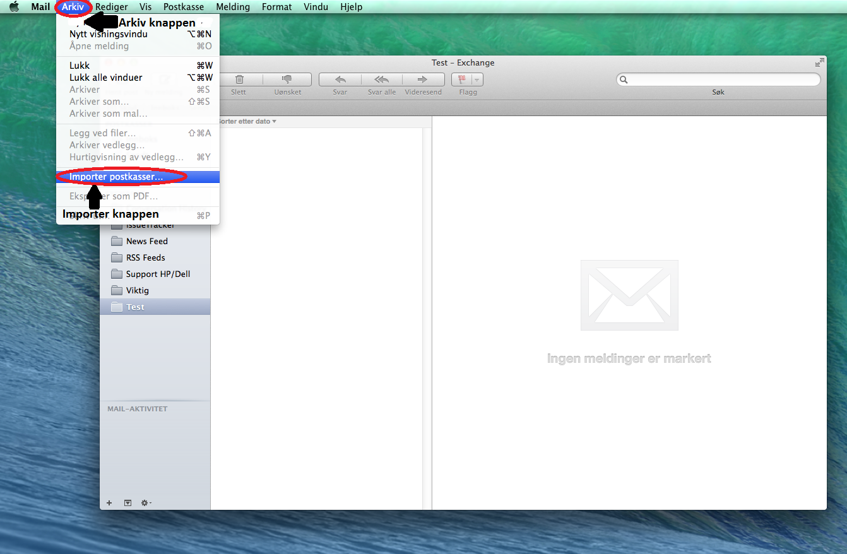Enter fullscreen with the window's corner arrows
This screenshot has height=554, width=847.
819,62
